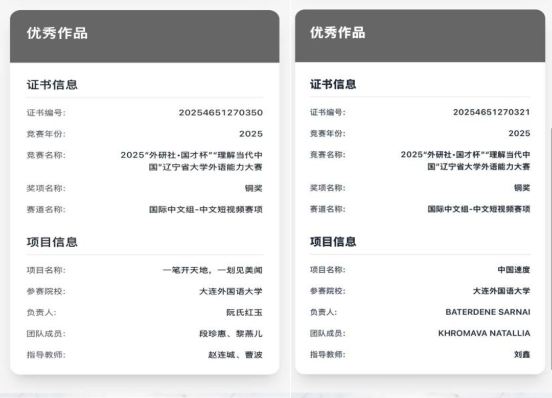Click certificate number 20254651270321

pos(491,112)
